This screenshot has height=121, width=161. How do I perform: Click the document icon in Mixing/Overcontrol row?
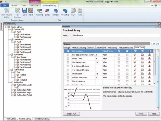[142, 77]
